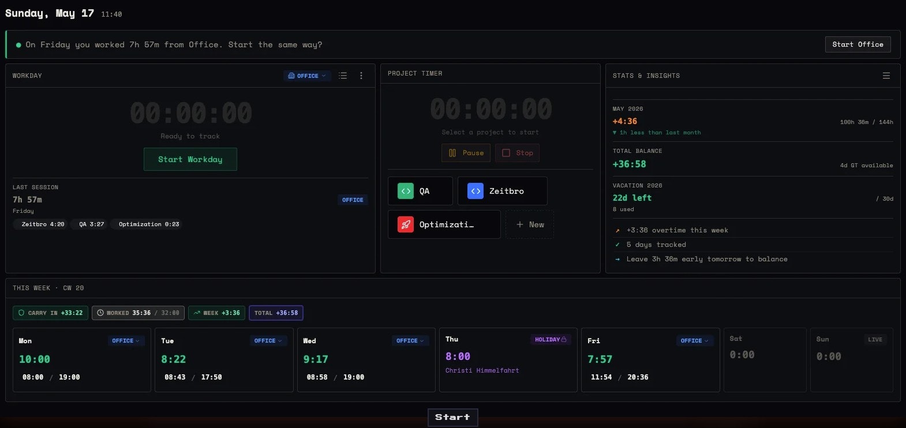Screen dimensions: 906x428
Task: Click the overtime arrow icon in insights
Action: (x=617, y=230)
